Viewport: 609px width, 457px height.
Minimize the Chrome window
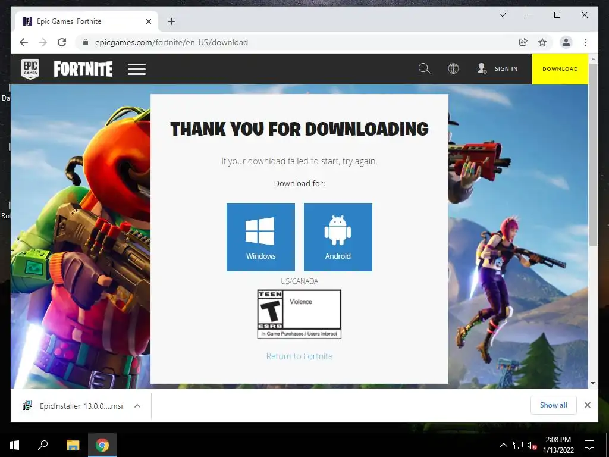(x=530, y=15)
